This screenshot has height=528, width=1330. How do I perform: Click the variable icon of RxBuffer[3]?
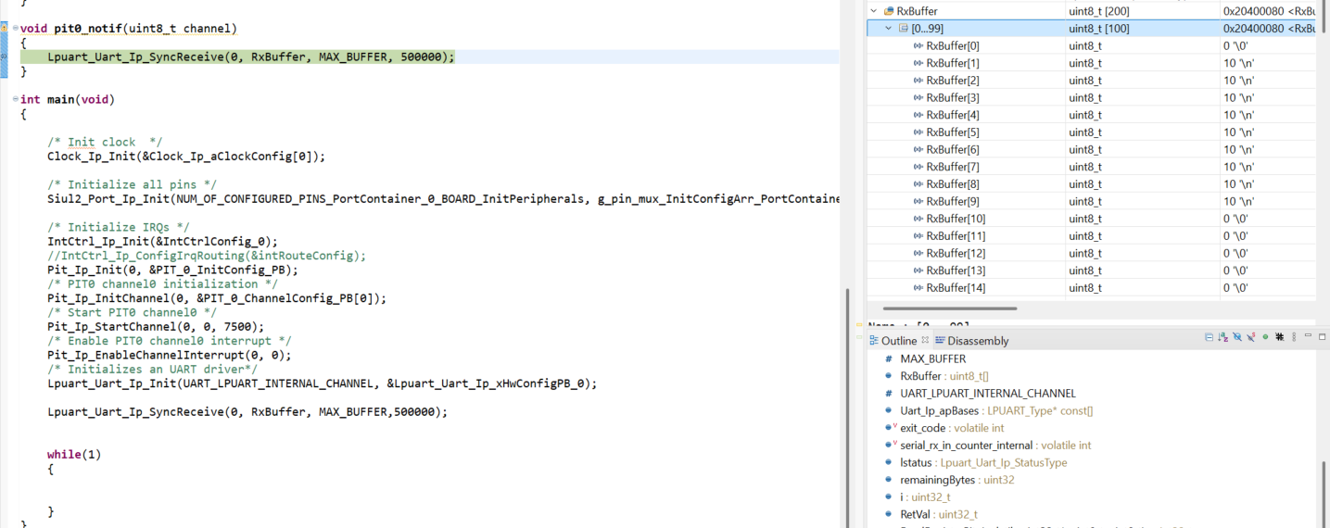918,97
